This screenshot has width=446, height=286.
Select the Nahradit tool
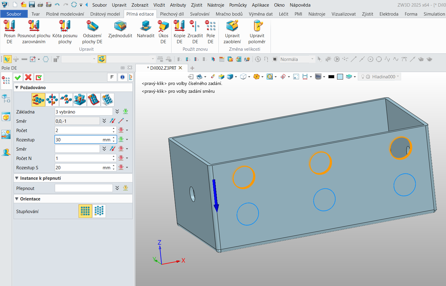(x=146, y=29)
